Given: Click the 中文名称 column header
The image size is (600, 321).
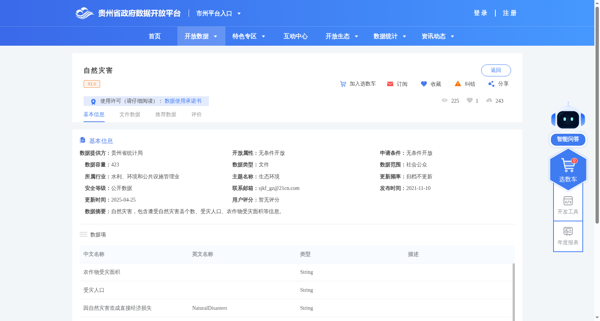Looking at the screenshot, I should click(94, 254).
